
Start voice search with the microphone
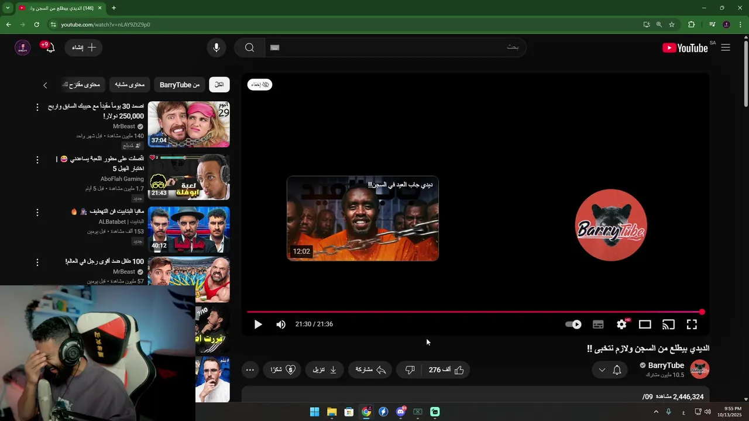(217, 47)
